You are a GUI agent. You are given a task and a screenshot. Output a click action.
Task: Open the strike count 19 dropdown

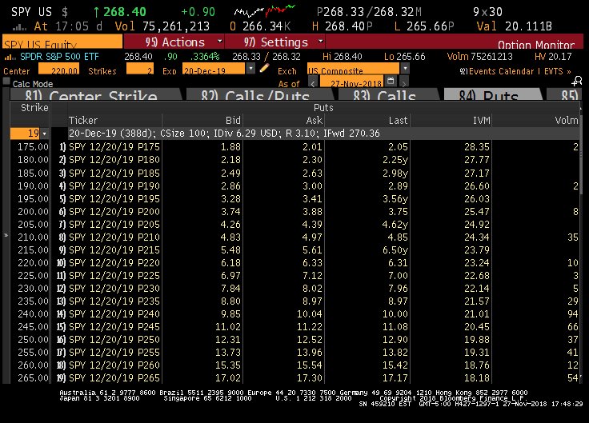pyautogui.click(x=44, y=134)
